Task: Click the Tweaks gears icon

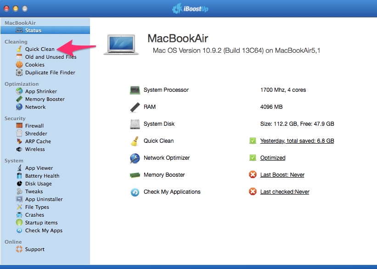Action: (19, 191)
